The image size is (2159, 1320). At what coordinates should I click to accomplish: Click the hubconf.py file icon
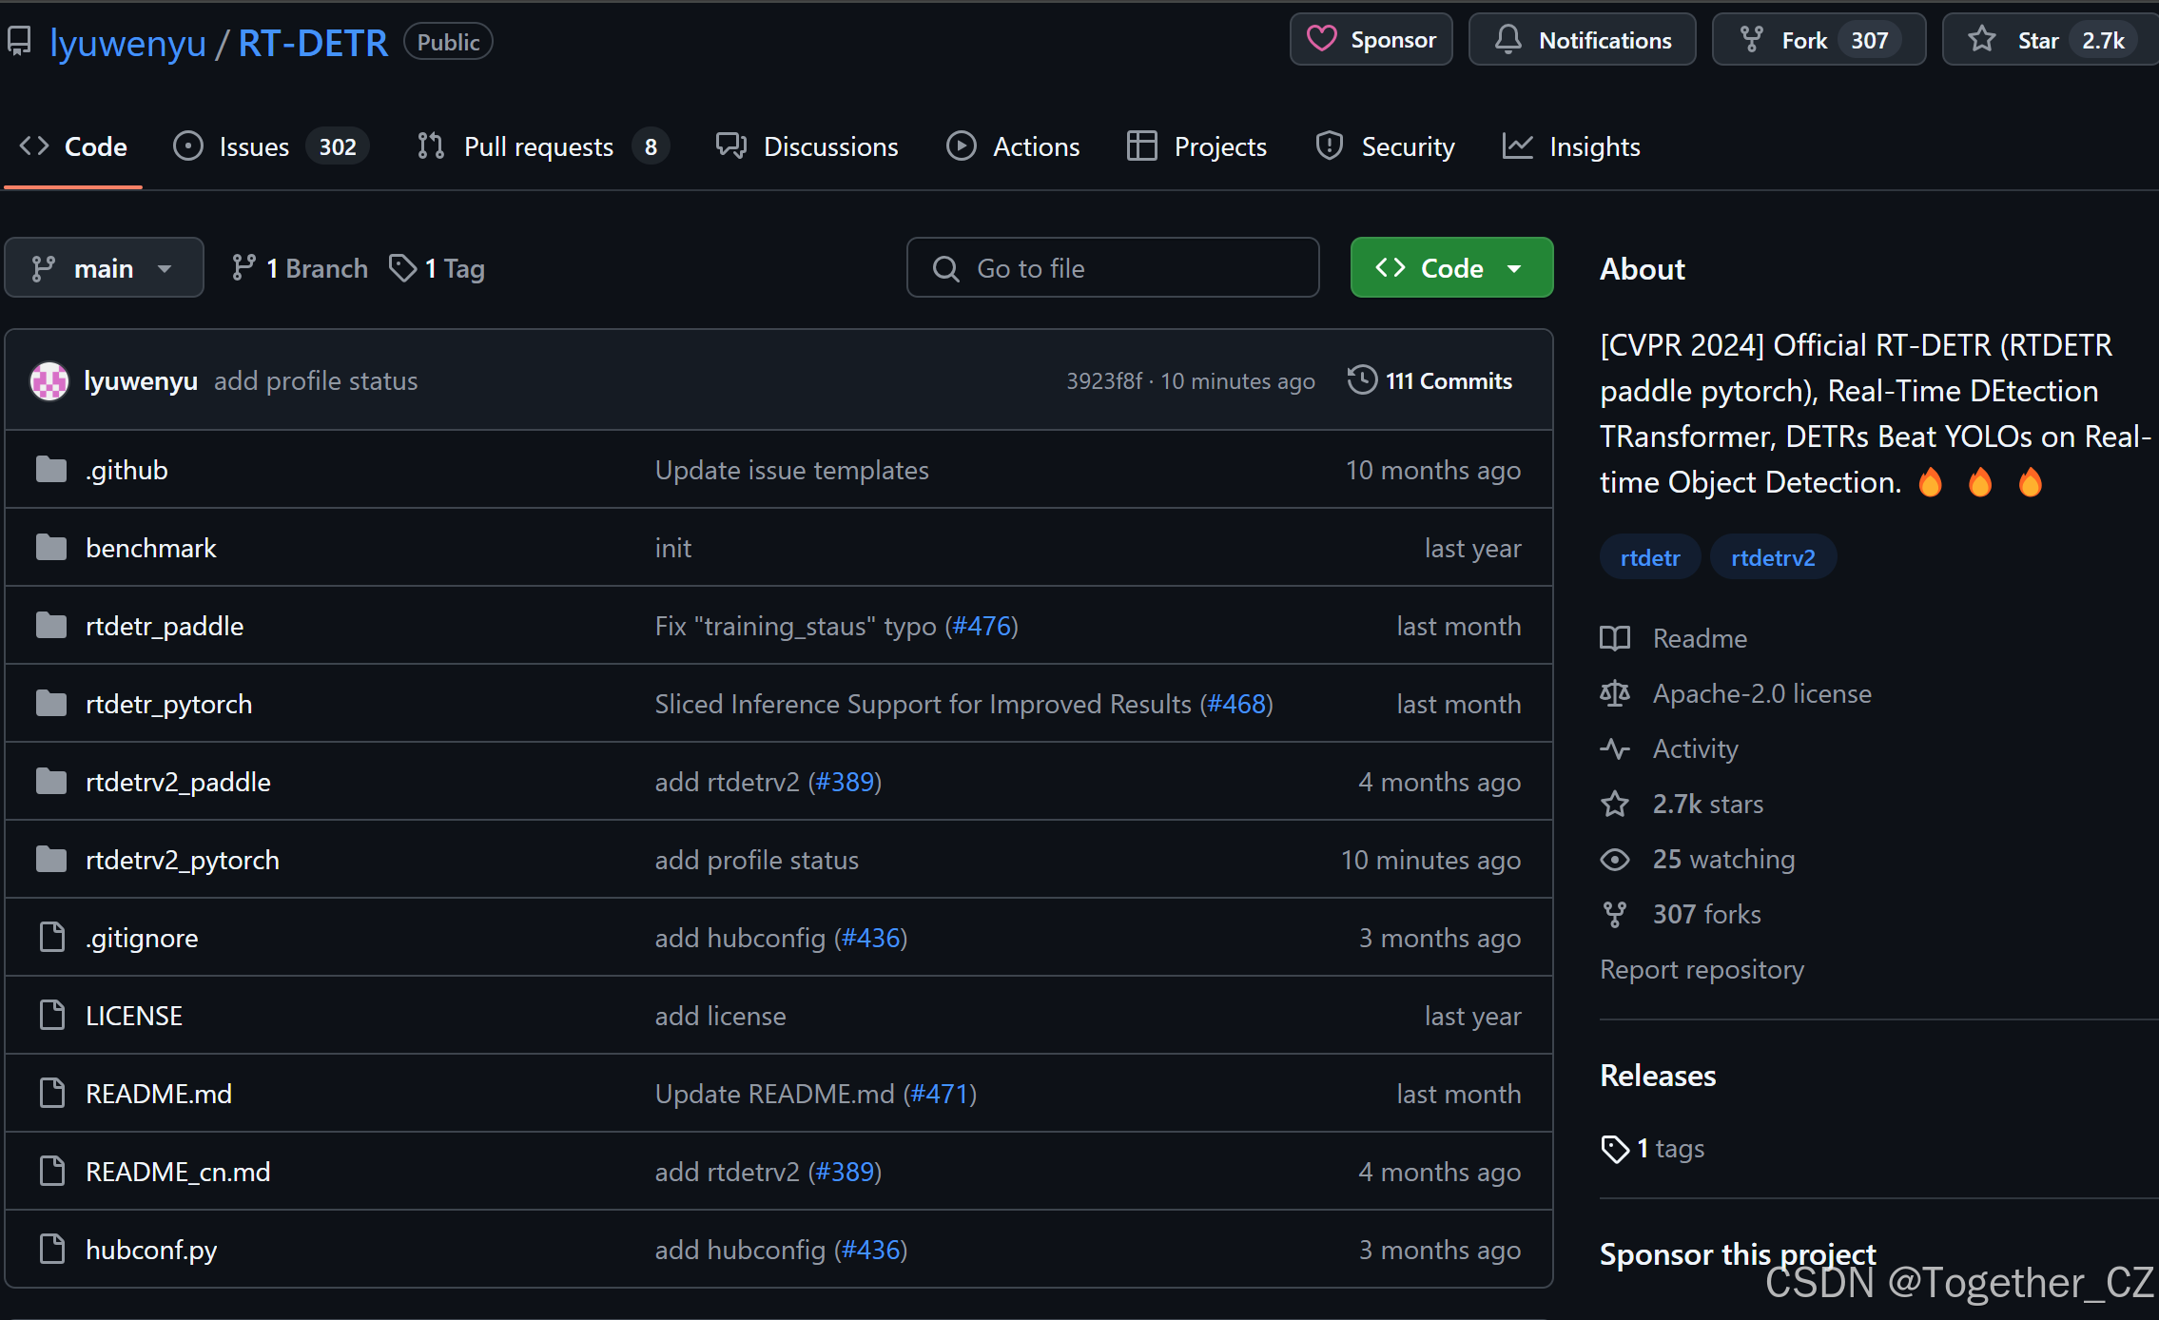(52, 1250)
